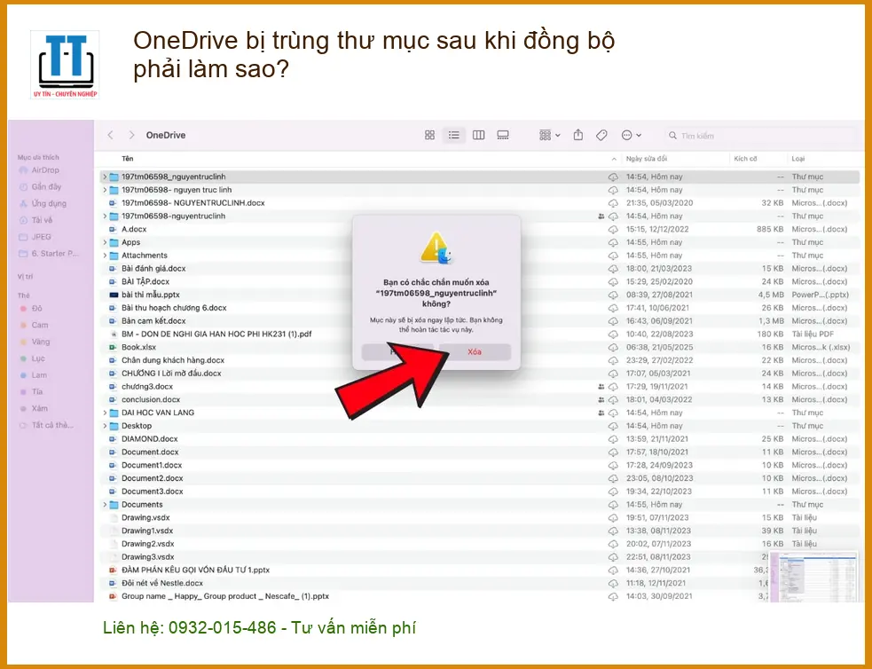872x669 pixels.
Task: Expand the Desktop folder
Action: point(105,426)
